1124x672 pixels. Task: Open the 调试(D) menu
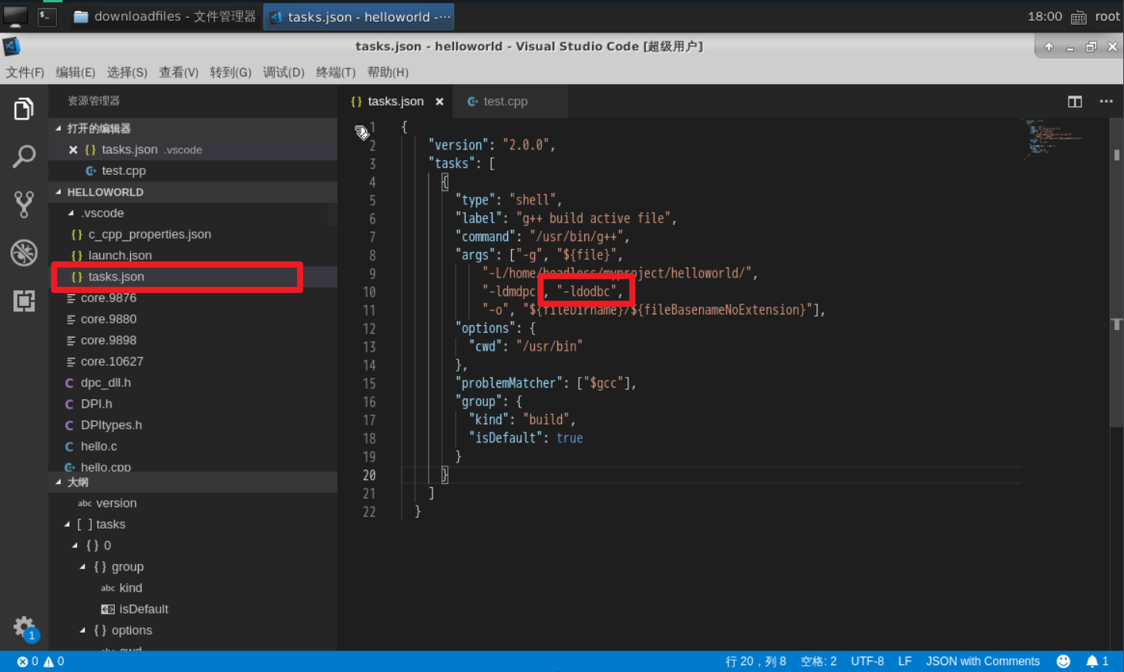click(284, 72)
